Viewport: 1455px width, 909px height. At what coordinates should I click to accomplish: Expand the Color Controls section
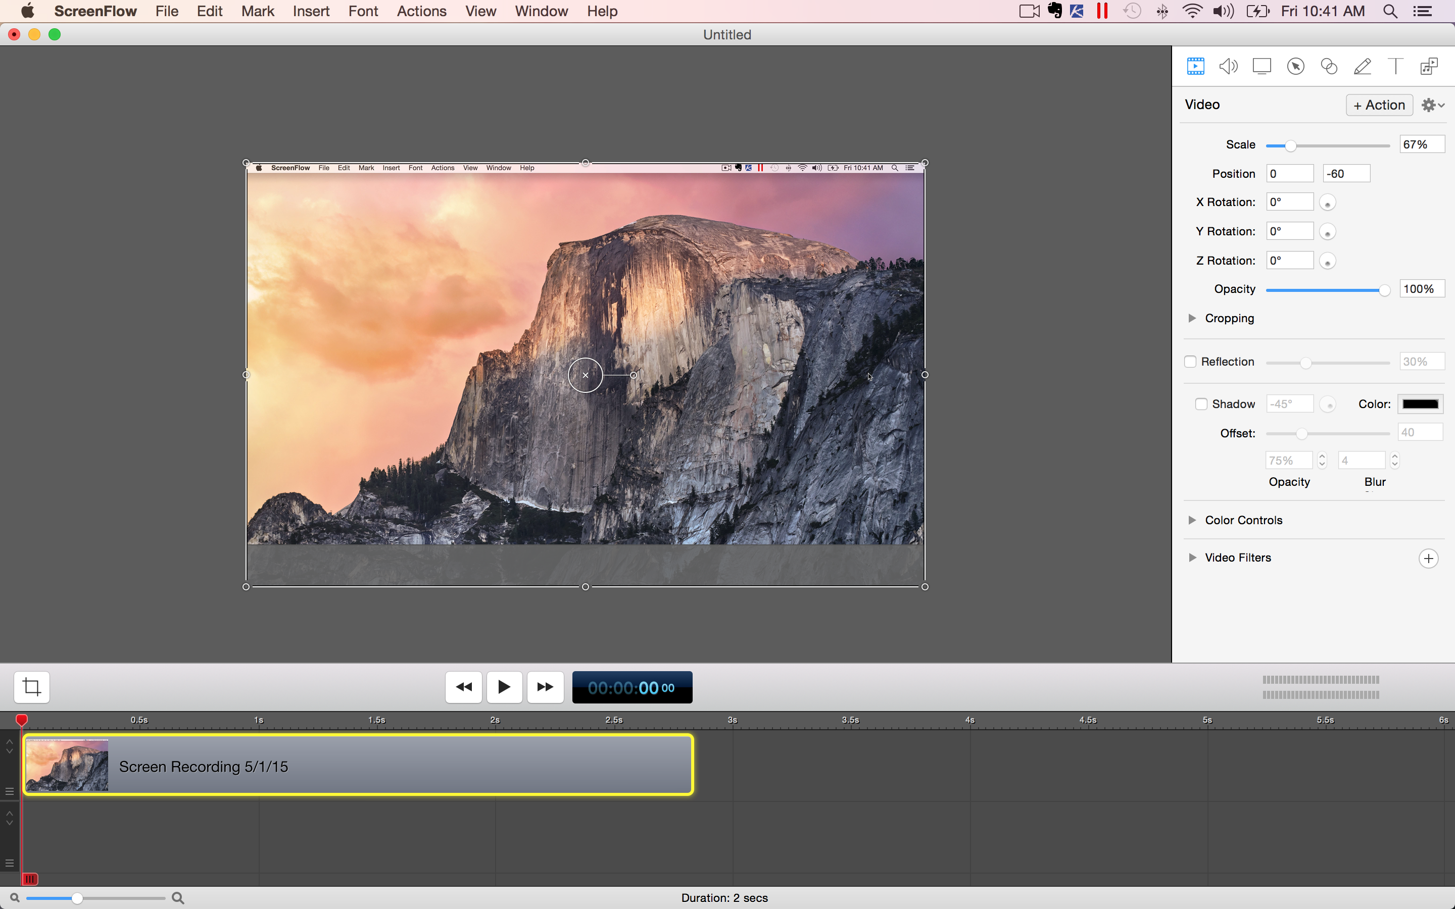coord(1192,520)
